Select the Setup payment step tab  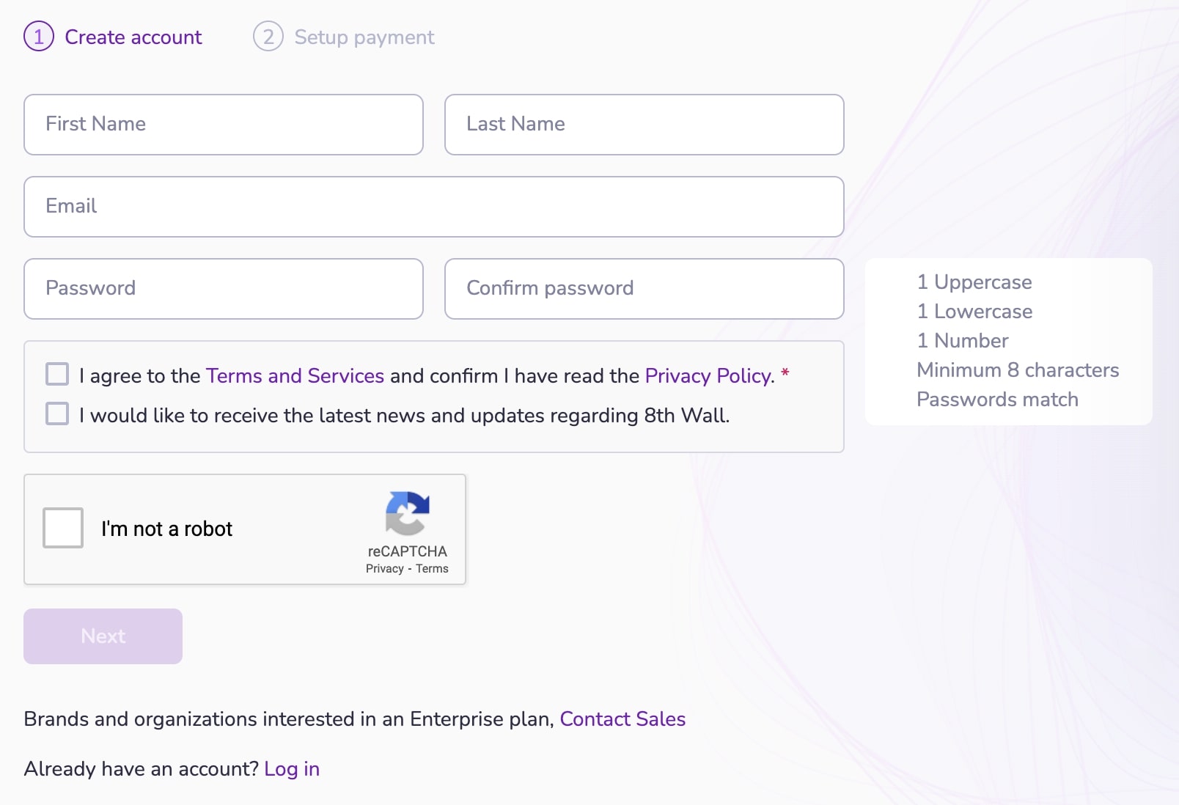pos(344,37)
